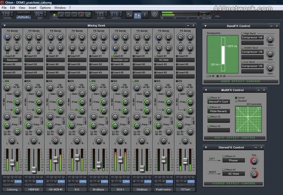Open the High Band Compressor V8 selector
Viewport: 283px width, 195px height.
(x=252, y=37)
